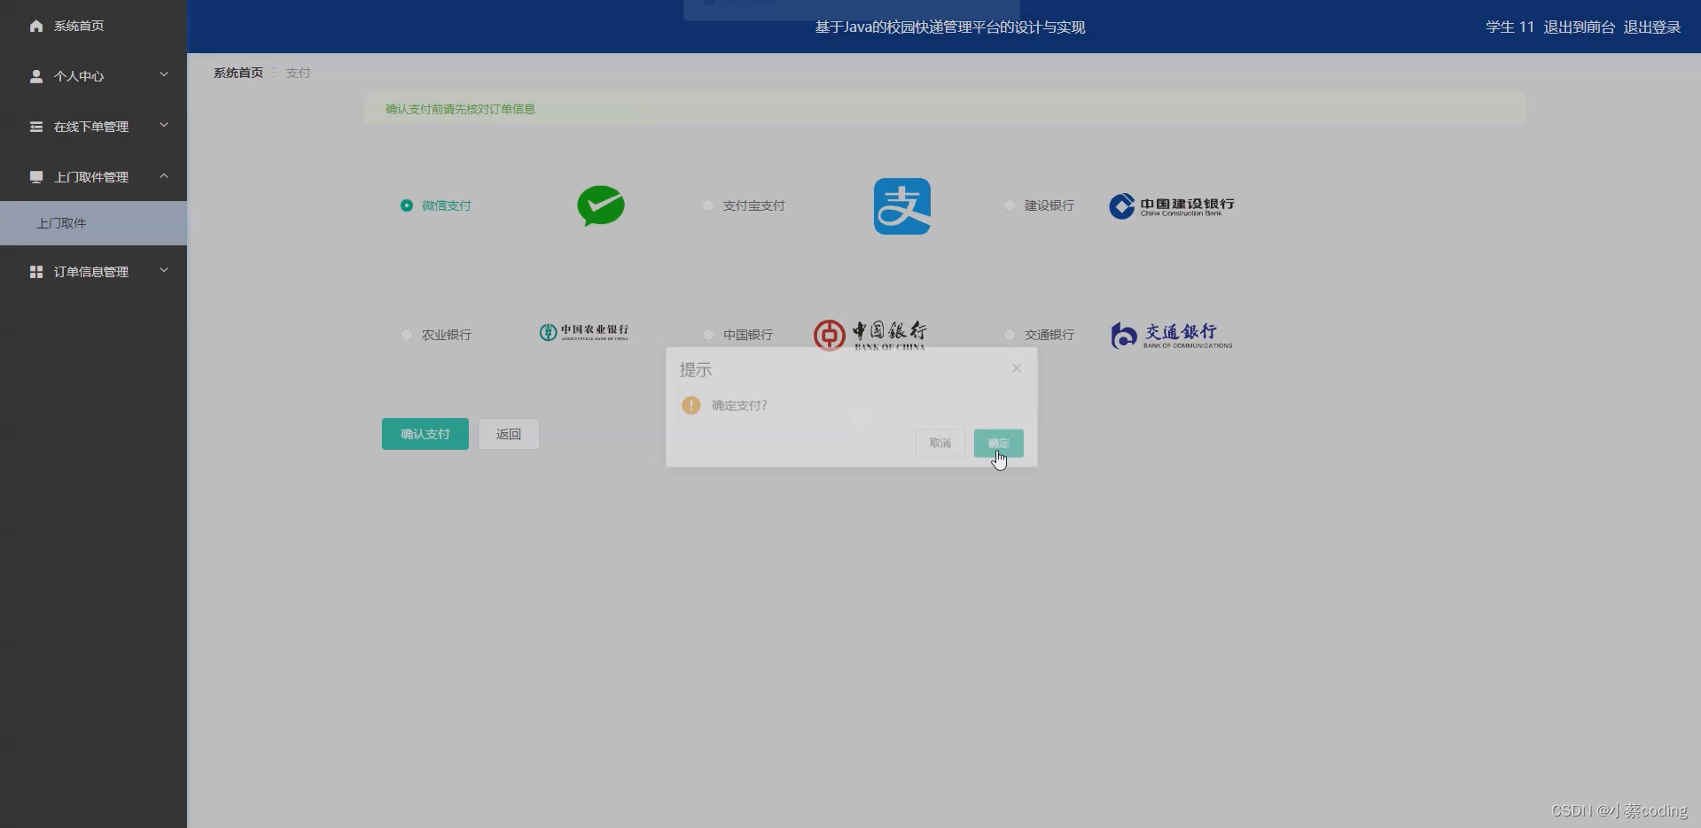1701x828 pixels.
Task: Select the 农业银行 radio button
Action: coord(407,335)
